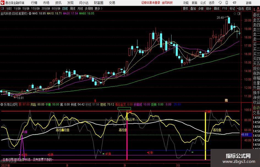Click the 游客 guest account label
Viewport: 260px width, 167px height.
pyautogui.click(x=249, y=3)
